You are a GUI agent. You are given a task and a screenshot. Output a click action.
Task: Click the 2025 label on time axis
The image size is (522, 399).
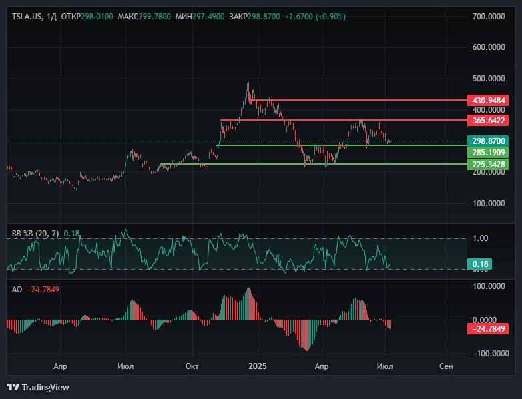coord(258,366)
